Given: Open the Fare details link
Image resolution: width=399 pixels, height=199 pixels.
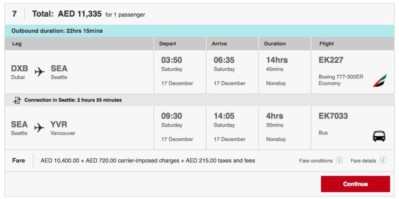Looking at the screenshot, I should coord(363,161).
